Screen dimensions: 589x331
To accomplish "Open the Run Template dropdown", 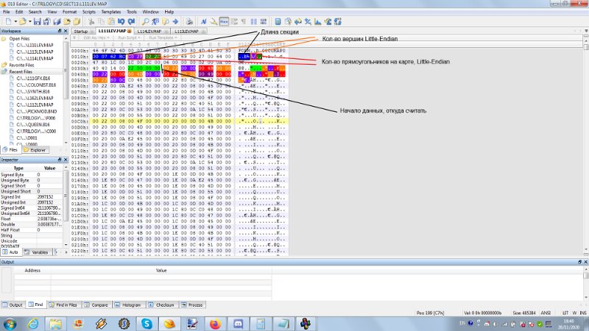I will point(162,38).
